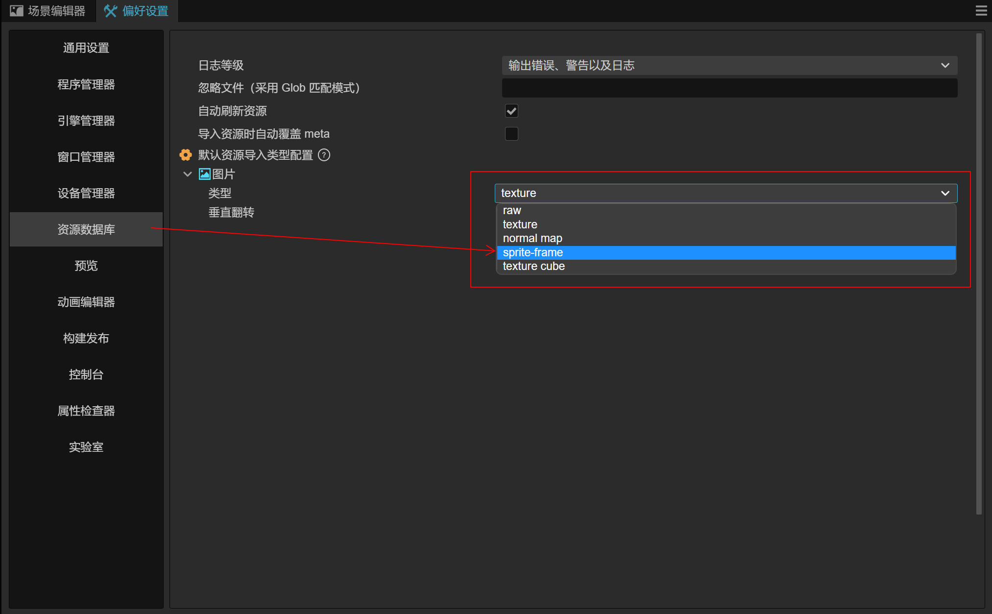Screen dimensions: 992x614
Task: Click the texture type dropdown box
Action: [726, 193]
